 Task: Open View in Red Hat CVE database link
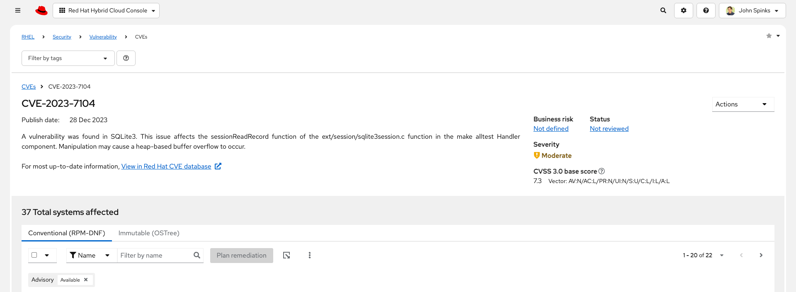click(171, 166)
